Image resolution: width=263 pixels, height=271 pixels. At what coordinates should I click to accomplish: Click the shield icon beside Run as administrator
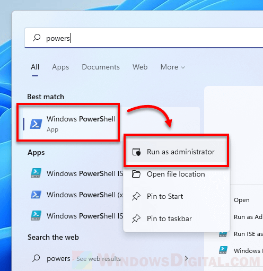[136, 152]
